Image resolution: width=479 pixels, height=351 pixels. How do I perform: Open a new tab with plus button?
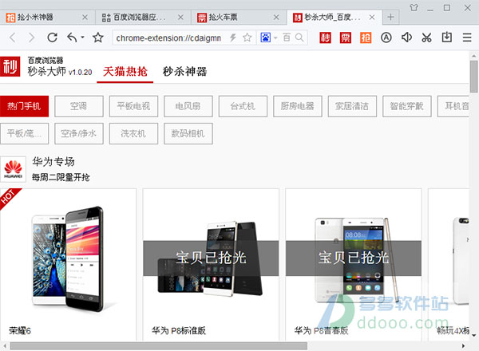point(390,17)
